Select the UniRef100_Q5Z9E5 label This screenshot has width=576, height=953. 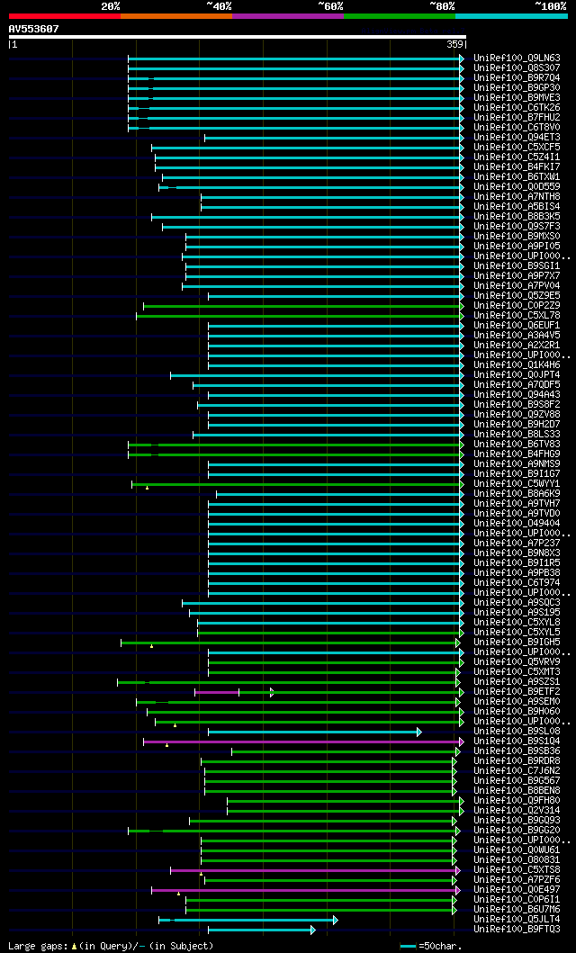tap(517, 295)
